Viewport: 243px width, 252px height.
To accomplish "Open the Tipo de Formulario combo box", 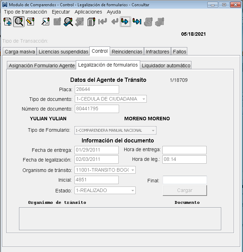I will tap(153, 131).
